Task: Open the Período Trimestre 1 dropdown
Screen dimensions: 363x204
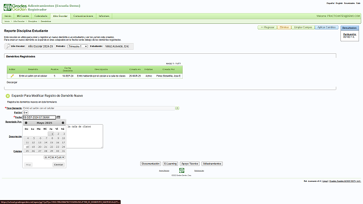Action: 78,46
